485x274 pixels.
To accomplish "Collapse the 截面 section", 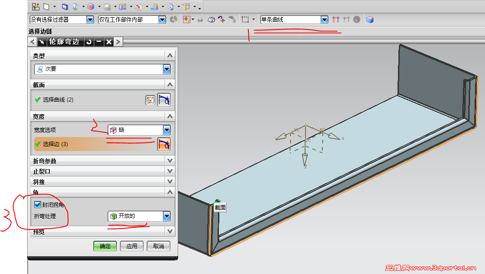I will 170,84.
